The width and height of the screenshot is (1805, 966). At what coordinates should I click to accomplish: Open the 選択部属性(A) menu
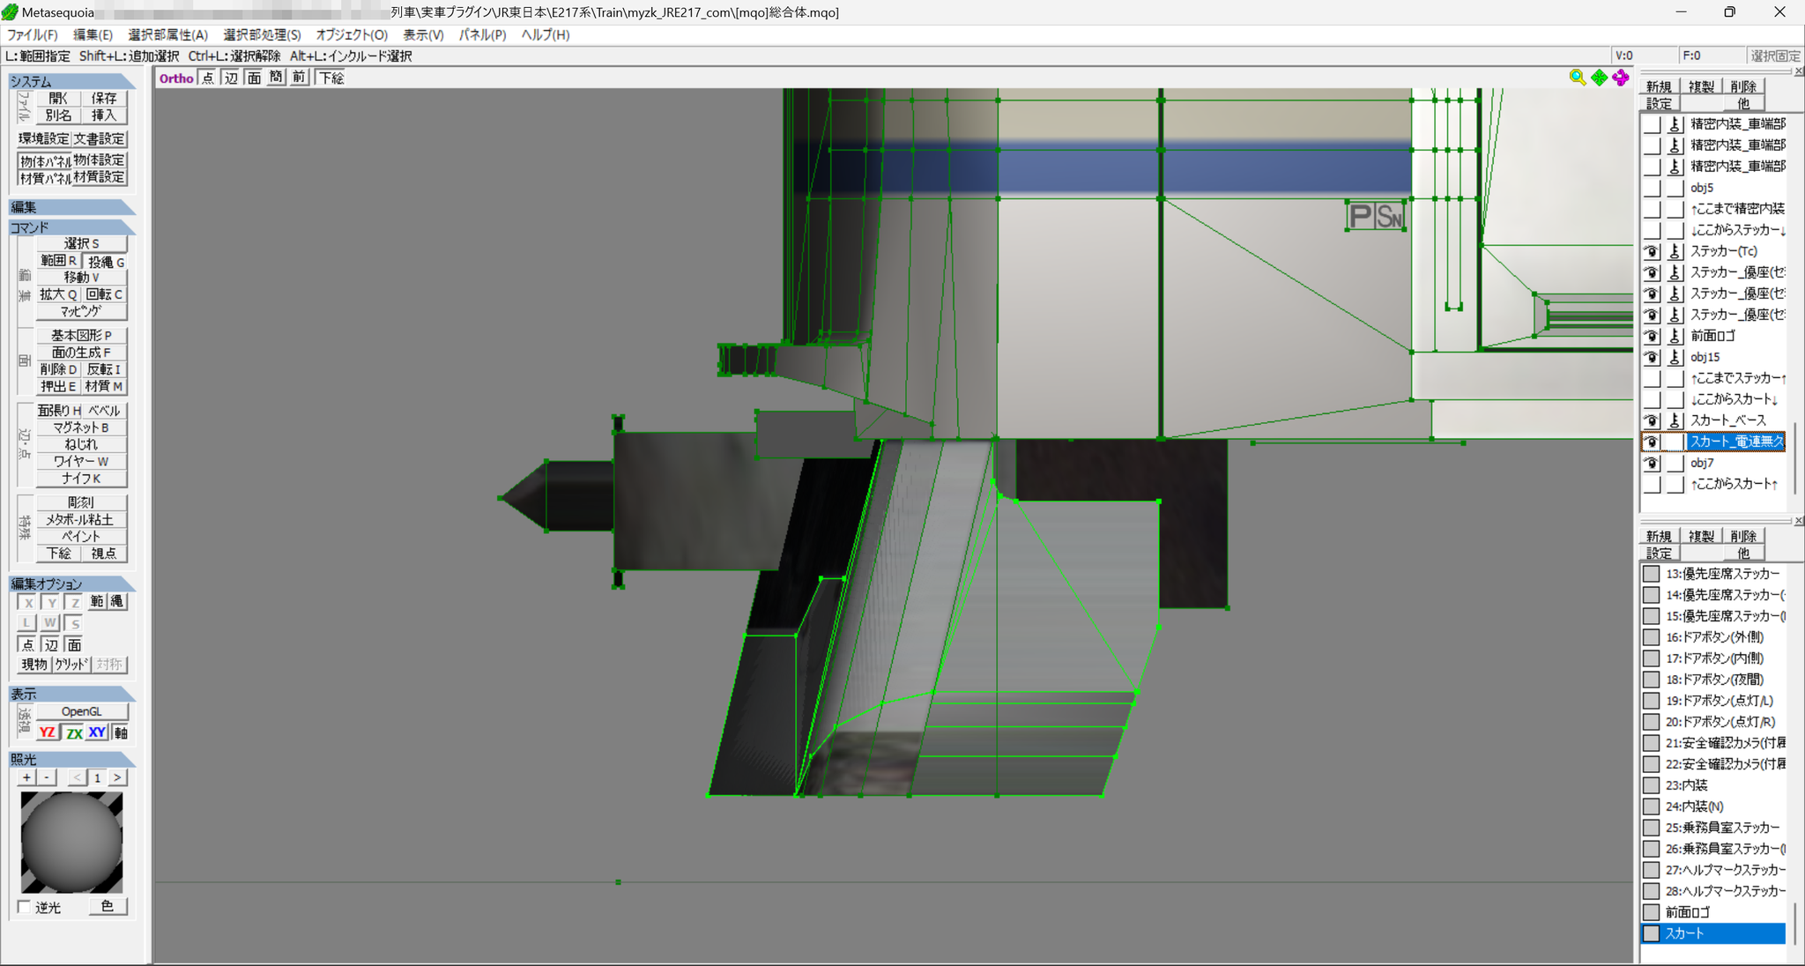tap(168, 34)
